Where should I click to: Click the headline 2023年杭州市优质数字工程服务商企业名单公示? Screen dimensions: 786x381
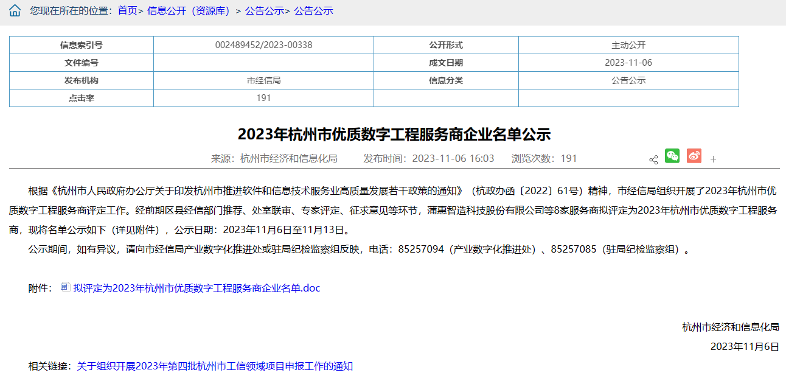[x=394, y=134]
